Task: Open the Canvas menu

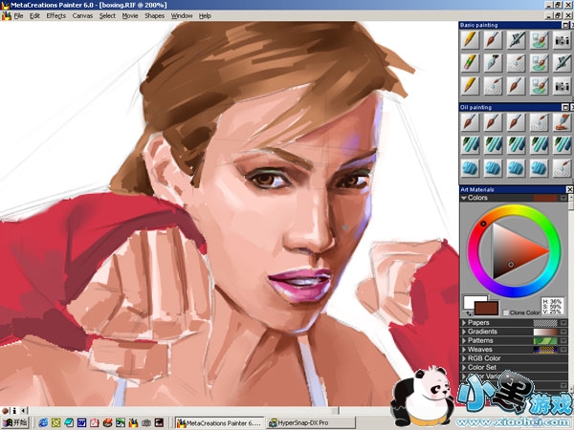Action: pyautogui.click(x=82, y=16)
